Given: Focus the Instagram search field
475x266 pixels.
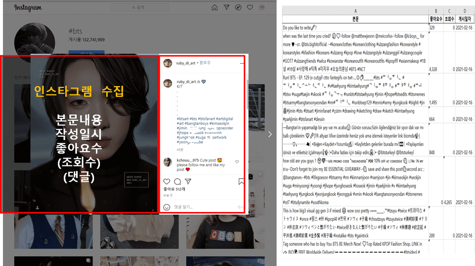Looking at the screenshot, I should pyautogui.click(x=140, y=7).
